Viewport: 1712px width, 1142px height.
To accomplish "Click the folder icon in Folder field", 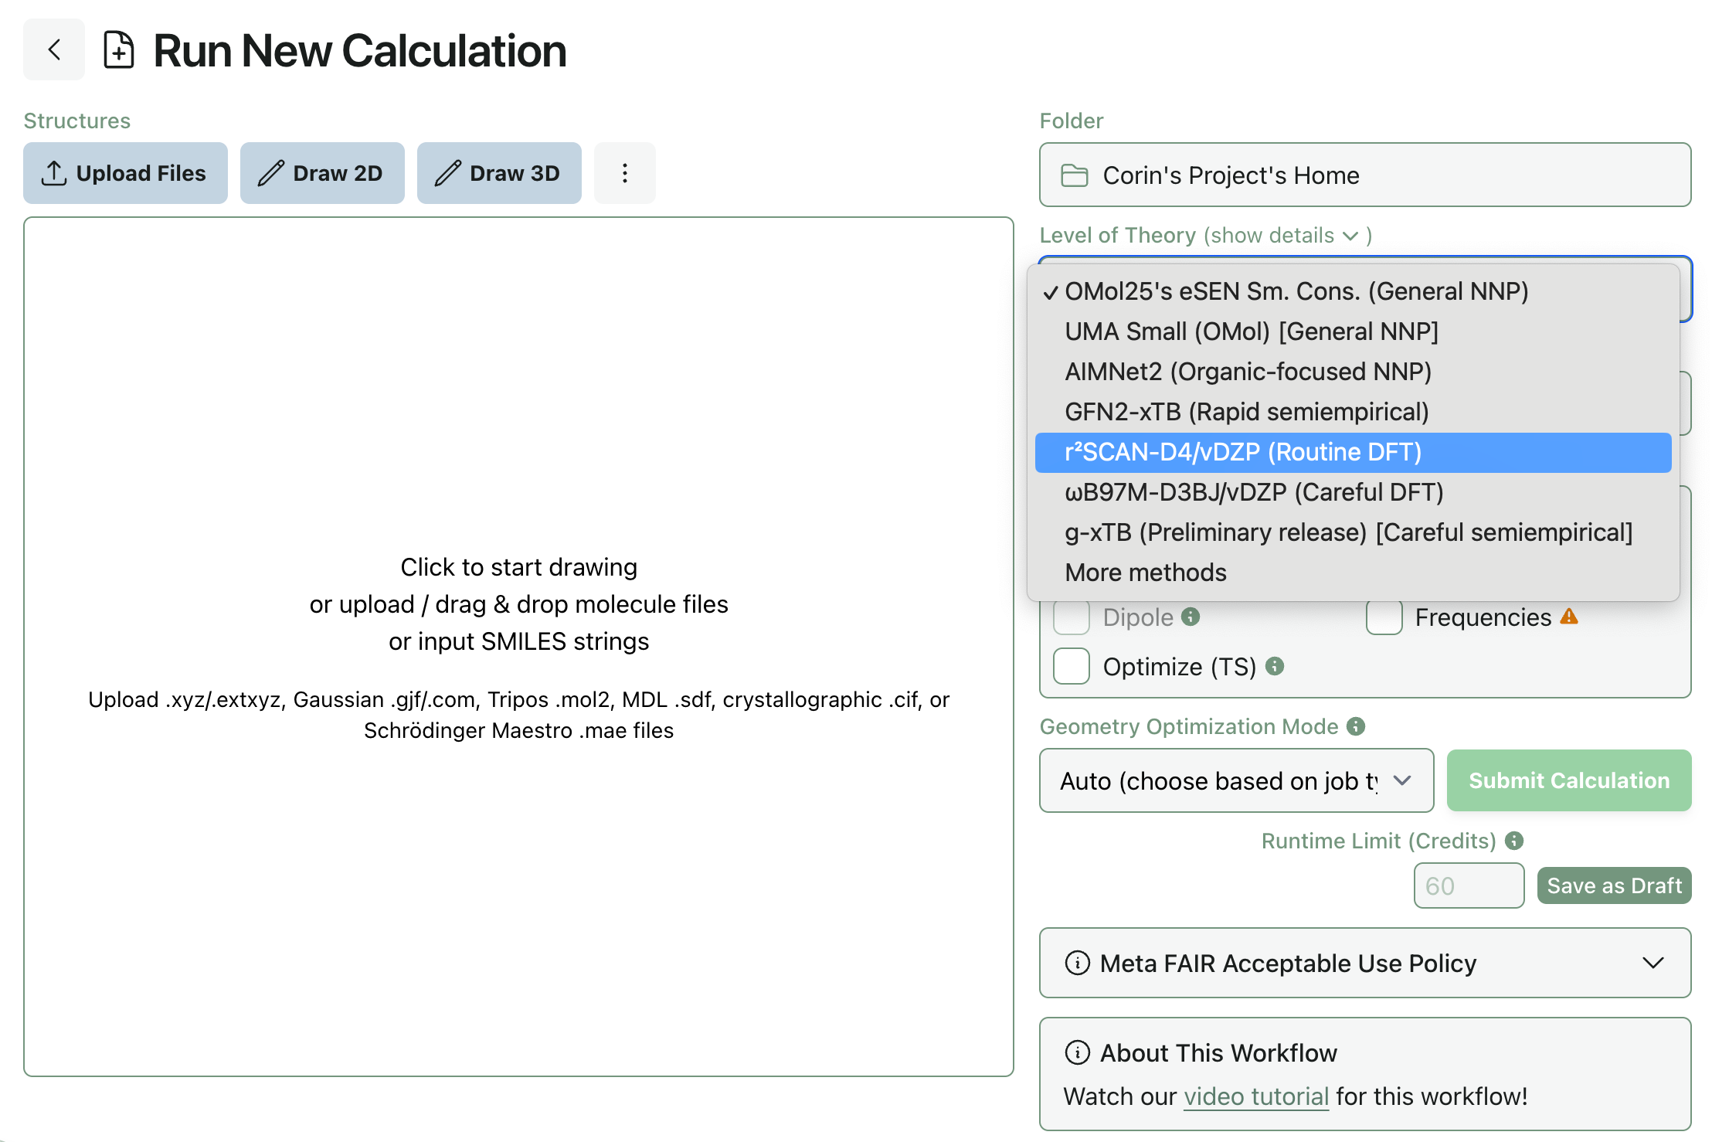I will 1074,175.
